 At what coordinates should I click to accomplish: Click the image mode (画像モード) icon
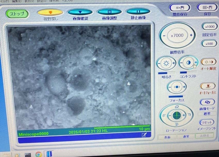[207, 102]
